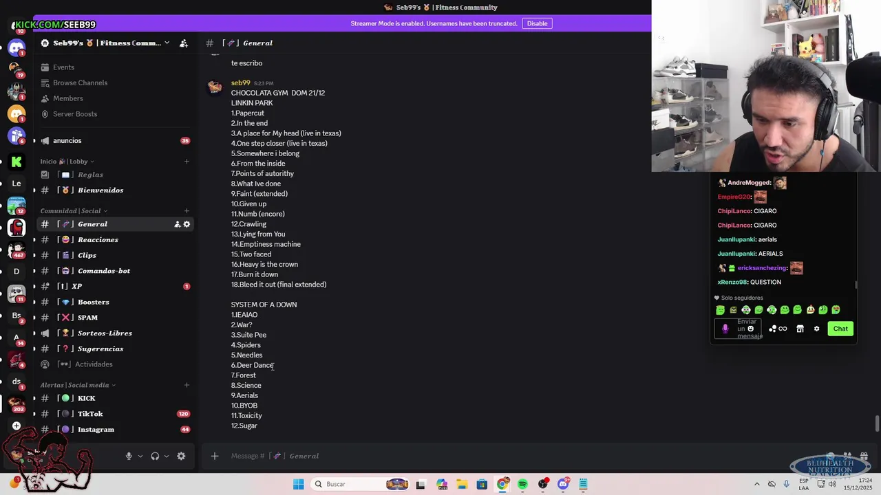Click the Events calendar icon
Viewport: 881px width, 495px height.
click(x=45, y=67)
